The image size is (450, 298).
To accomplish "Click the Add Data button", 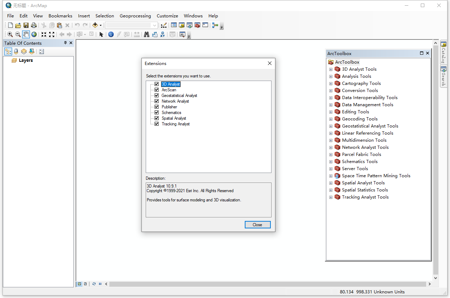I will [x=95, y=25].
